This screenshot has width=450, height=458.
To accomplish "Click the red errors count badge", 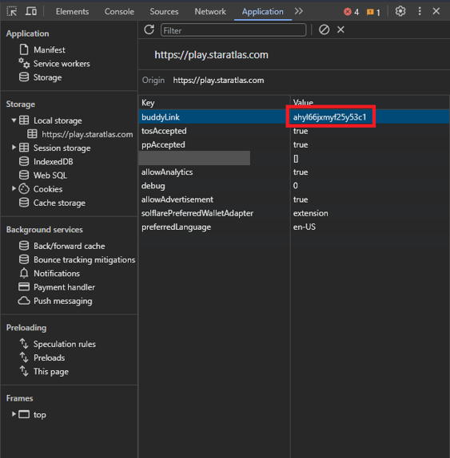I will 352,12.
